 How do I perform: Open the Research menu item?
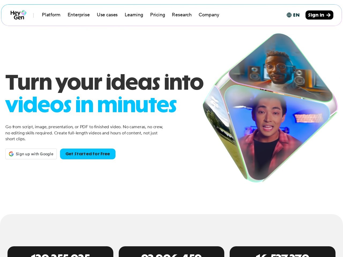[x=182, y=15]
